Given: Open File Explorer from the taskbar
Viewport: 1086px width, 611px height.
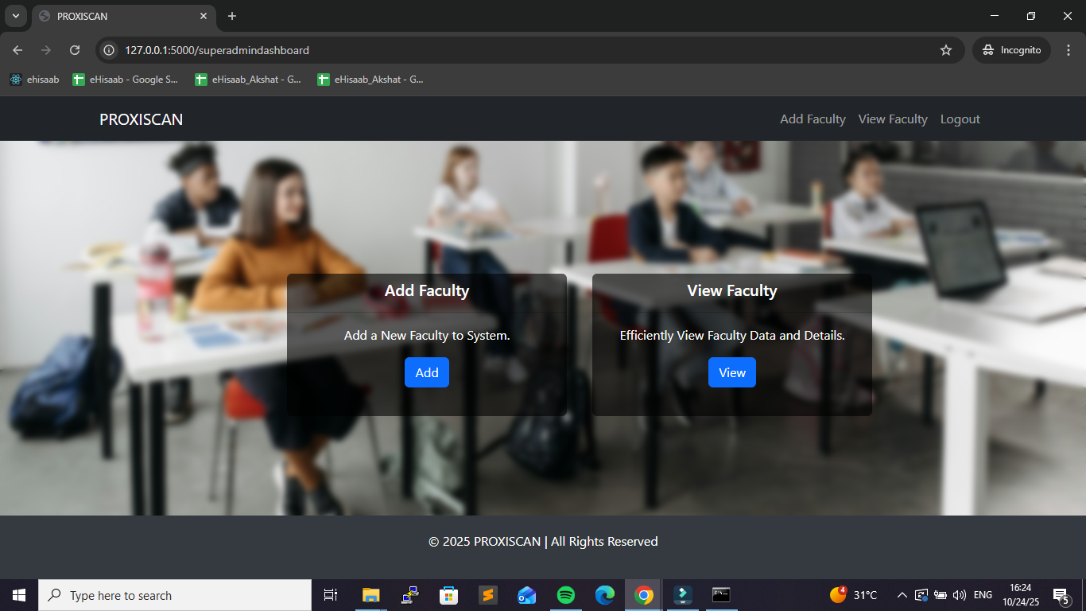Looking at the screenshot, I should [x=371, y=595].
